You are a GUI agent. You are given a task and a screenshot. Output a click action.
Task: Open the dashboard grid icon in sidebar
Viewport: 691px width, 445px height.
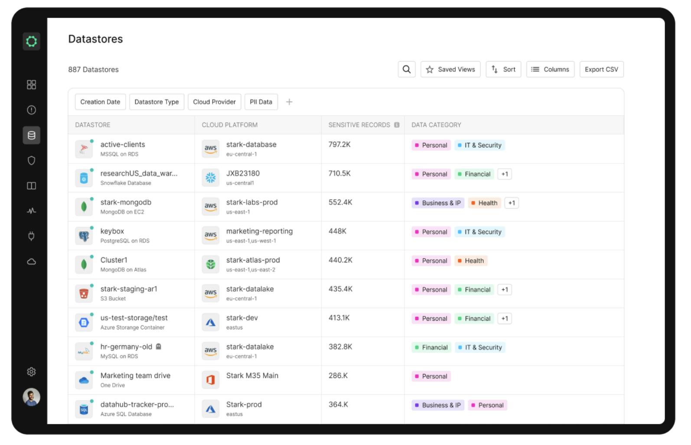point(31,85)
